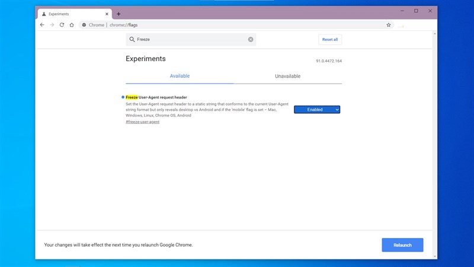Viewport: 474px width, 267px height.
Task: Click the blue modified-flag dot indicator
Action: [123, 97]
